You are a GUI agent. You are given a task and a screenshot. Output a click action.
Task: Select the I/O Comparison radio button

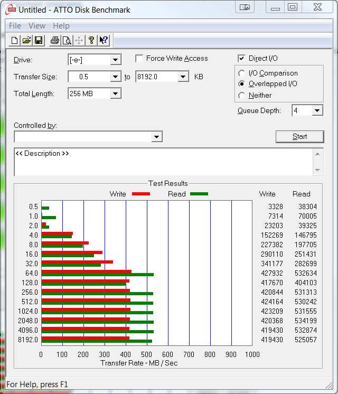242,73
